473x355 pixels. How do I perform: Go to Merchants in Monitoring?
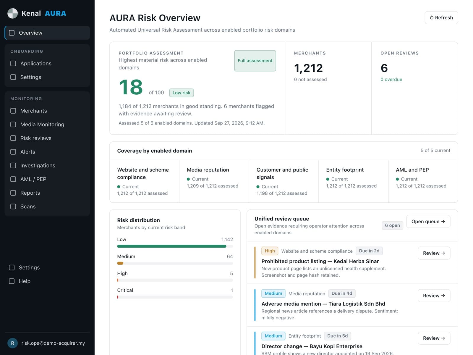click(x=47, y=111)
